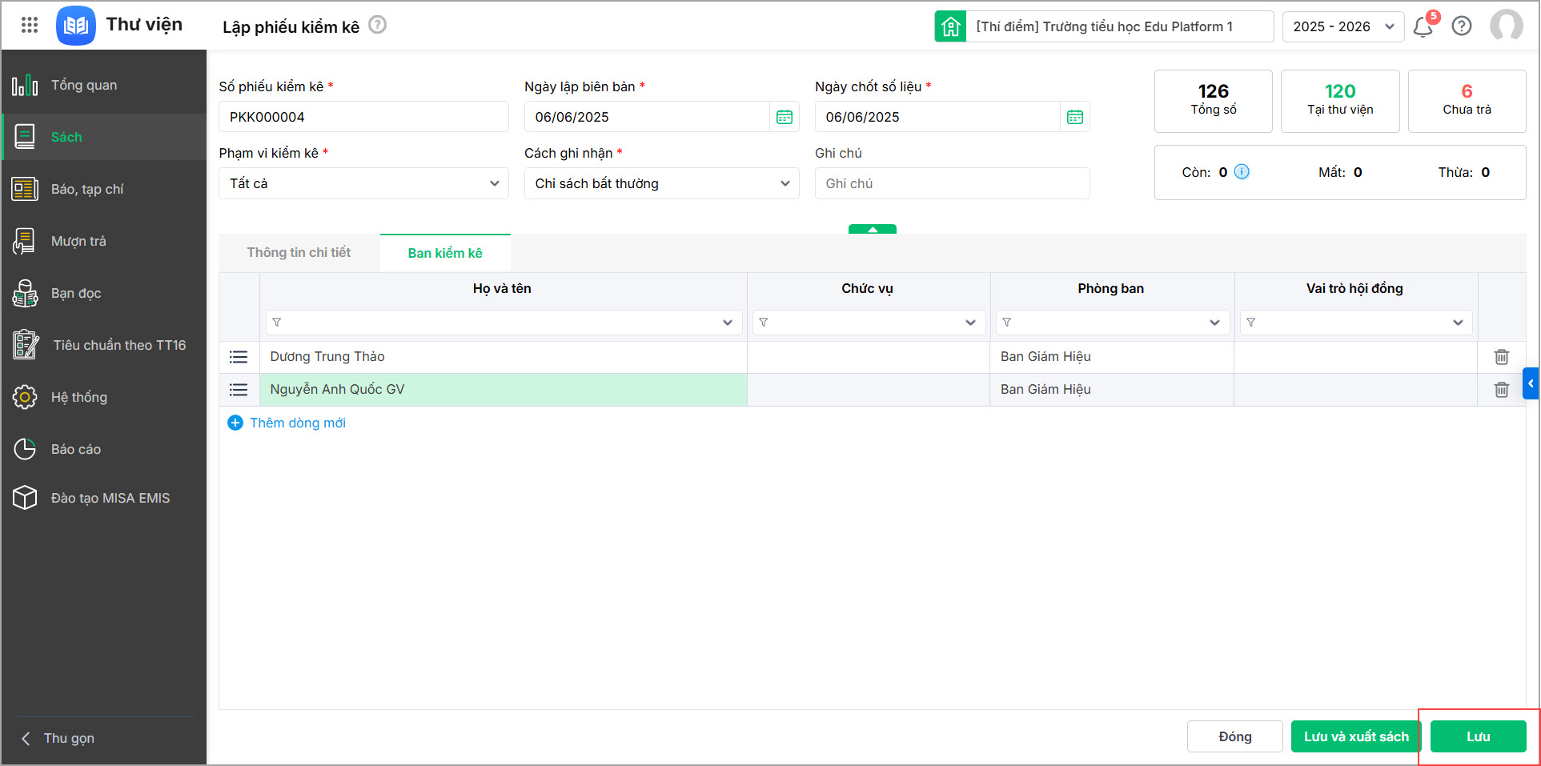Open help via top-right question mark icon
This screenshot has height=766, width=1541.
click(x=1462, y=26)
